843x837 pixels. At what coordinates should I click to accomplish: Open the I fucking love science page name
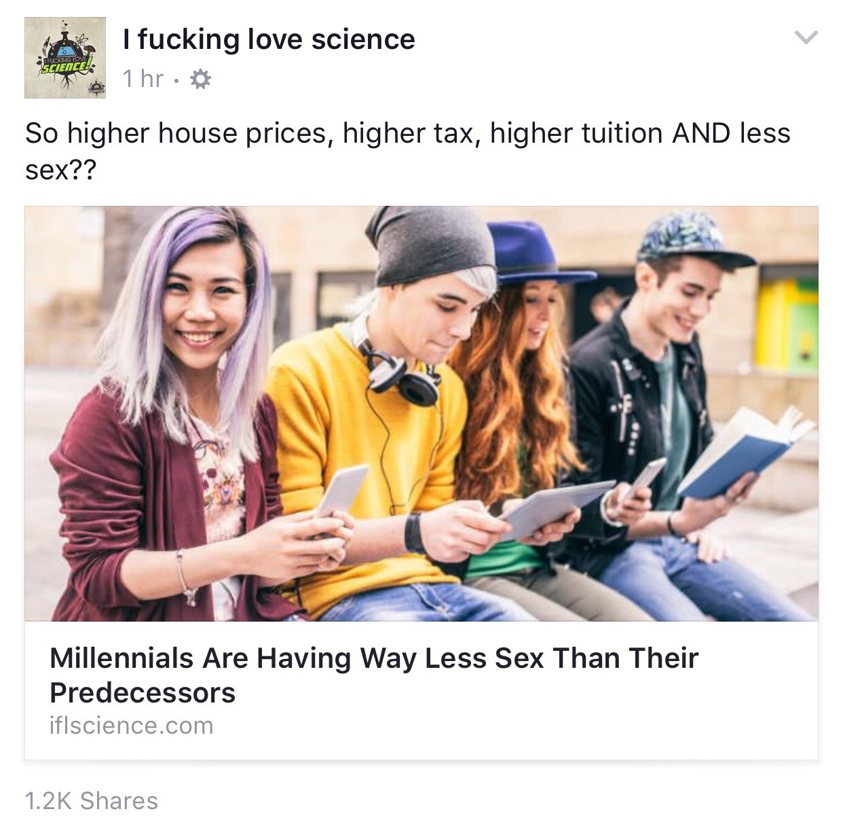(x=269, y=39)
